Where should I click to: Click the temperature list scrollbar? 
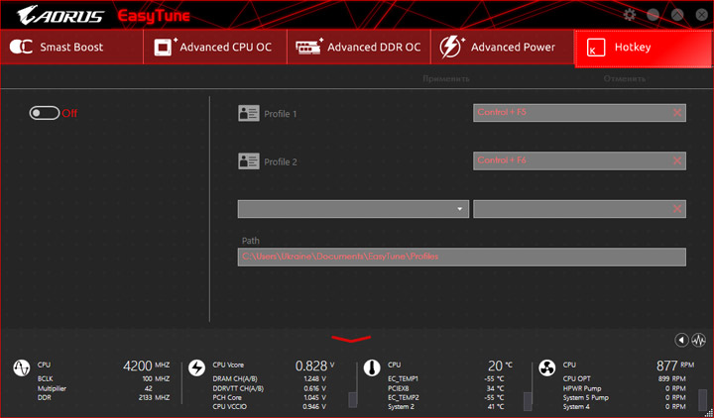(x=528, y=399)
